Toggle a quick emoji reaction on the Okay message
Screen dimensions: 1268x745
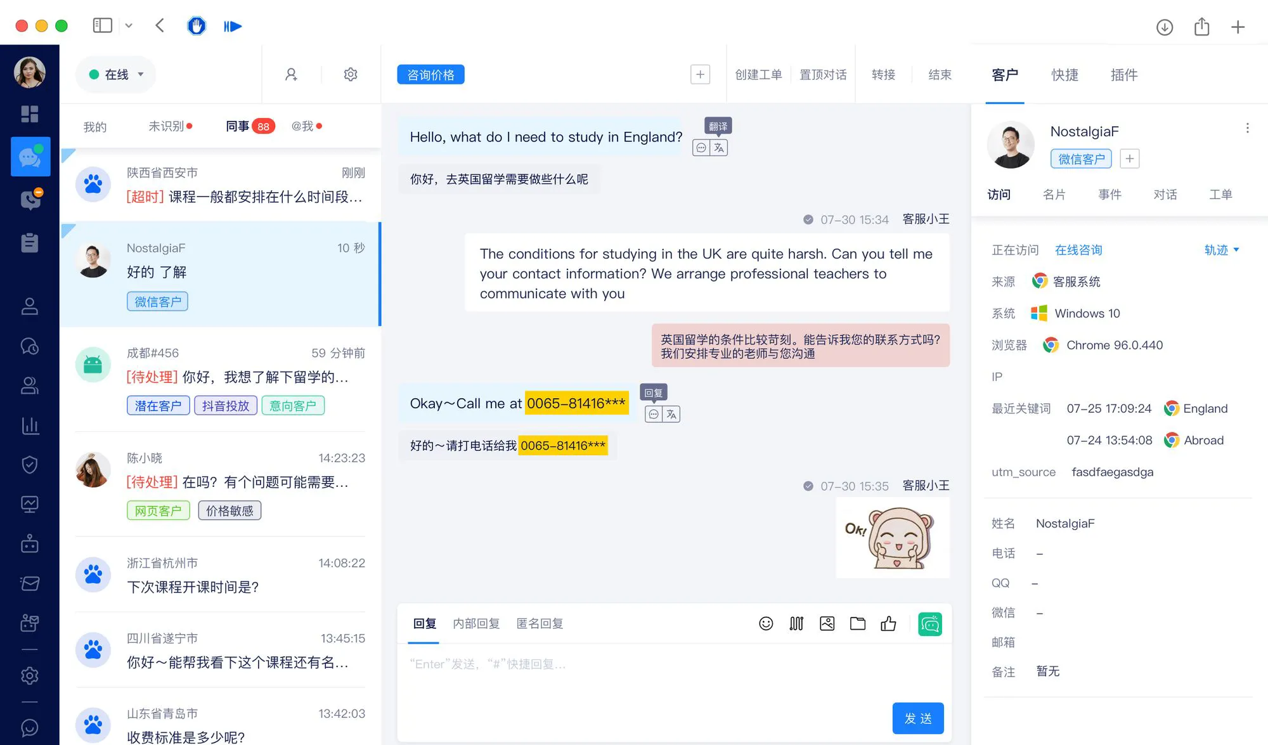pyautogui.click(x=654, y=414)
